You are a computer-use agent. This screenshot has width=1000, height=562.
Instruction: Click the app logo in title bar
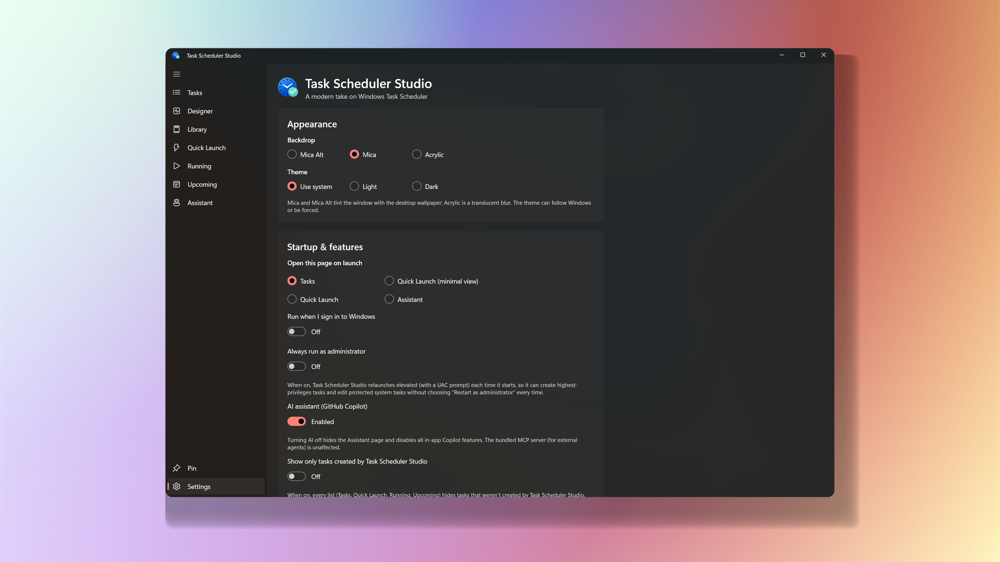pyautogui.click(x=176, y=55)
